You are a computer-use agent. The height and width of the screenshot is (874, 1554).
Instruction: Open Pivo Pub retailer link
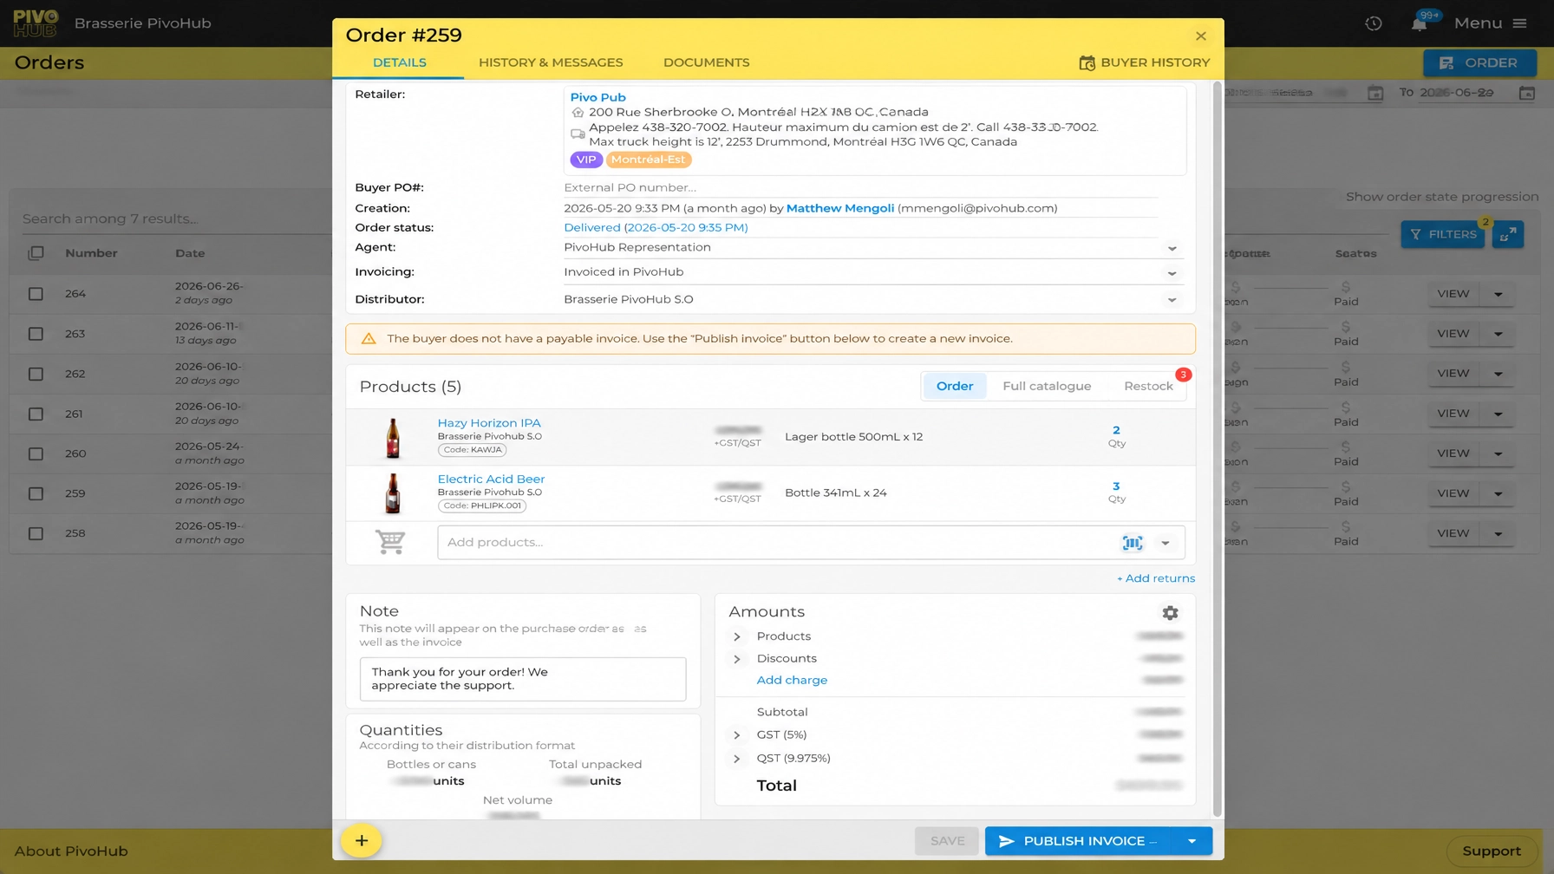597,97
